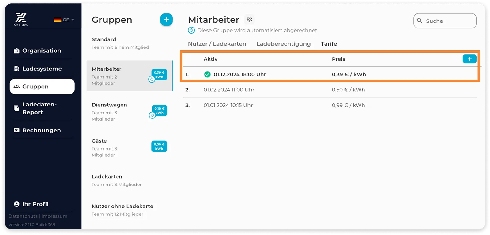
Task: Switch to Nutzer / Ladekarten tab
Action: (217, 44)
